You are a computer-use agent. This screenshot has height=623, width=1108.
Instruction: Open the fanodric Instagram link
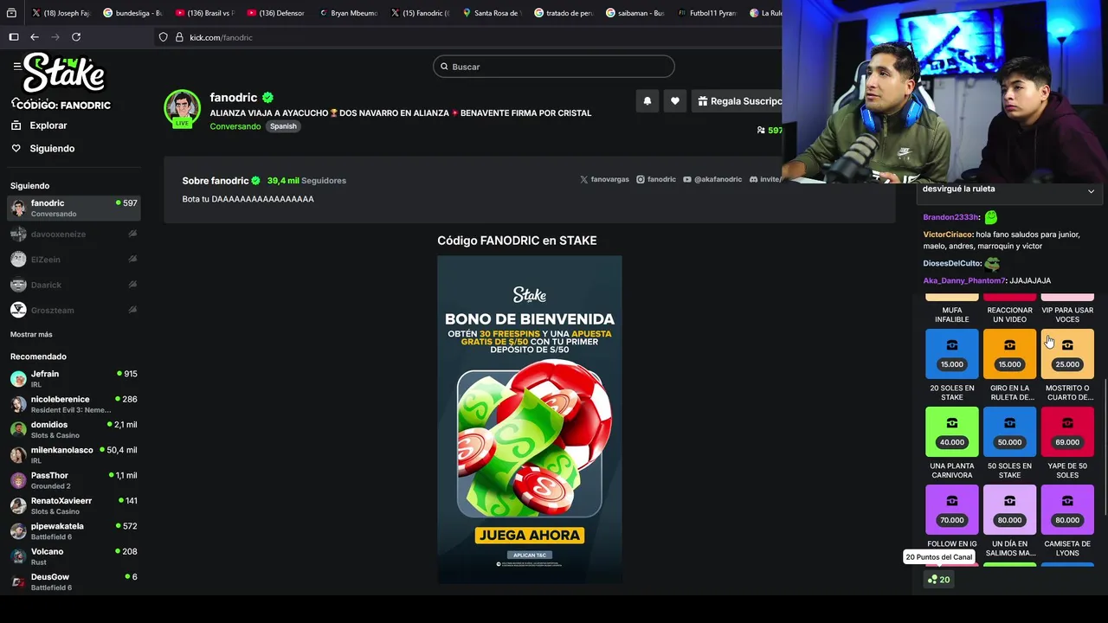[x=656, y=179]
